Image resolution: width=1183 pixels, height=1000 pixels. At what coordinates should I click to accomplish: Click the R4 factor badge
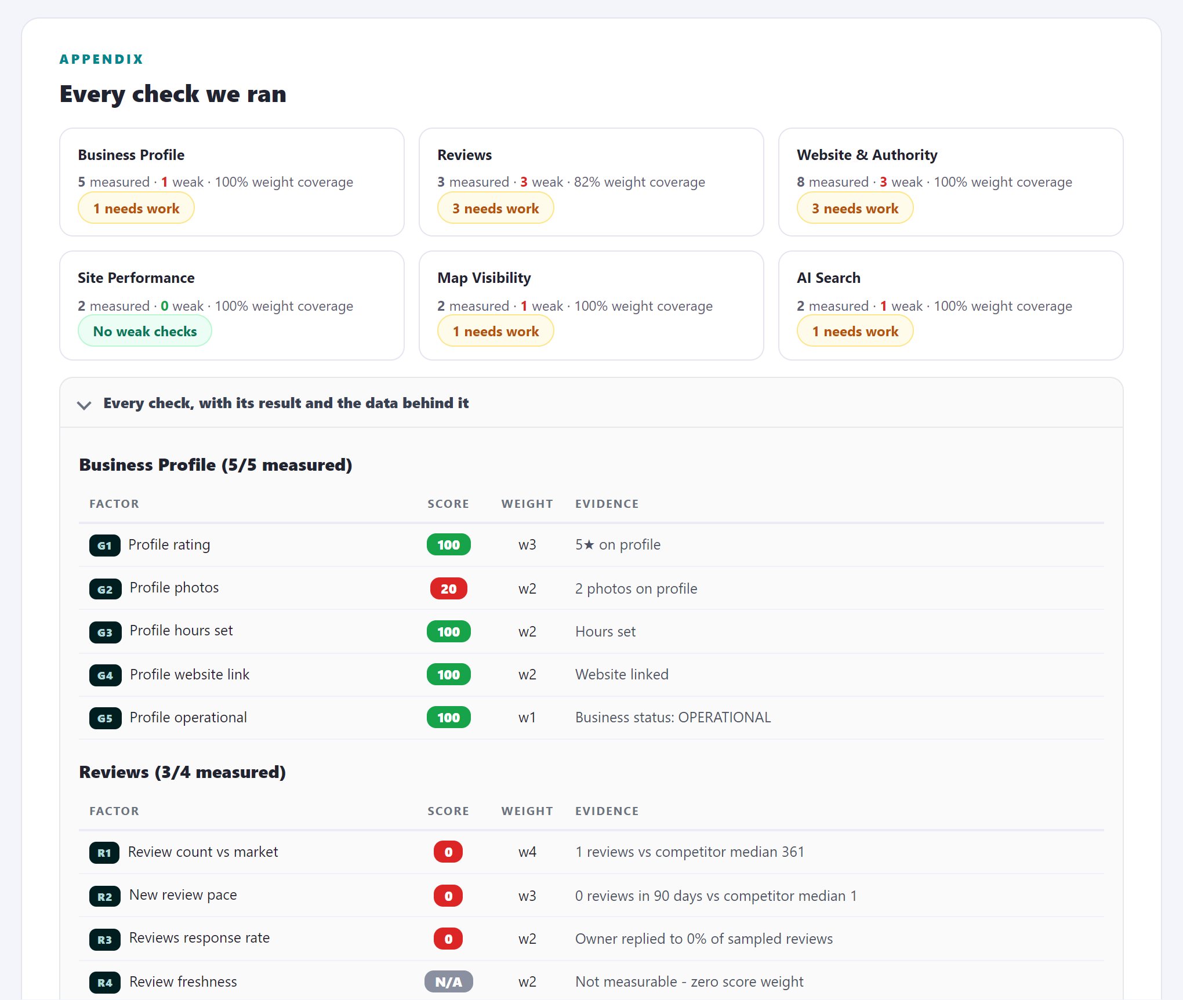(105, 982)
